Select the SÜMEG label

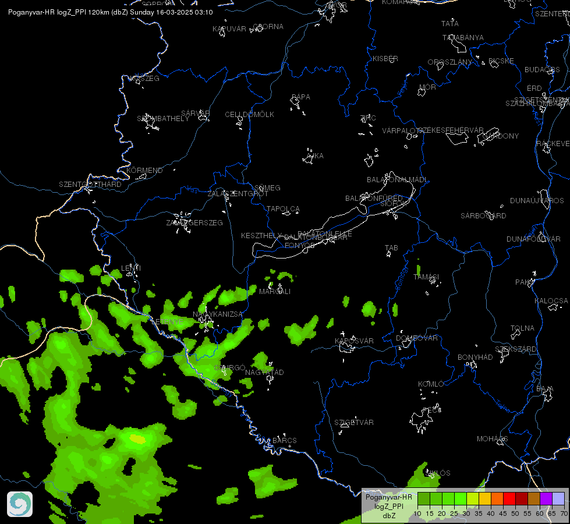pos(268,188)
